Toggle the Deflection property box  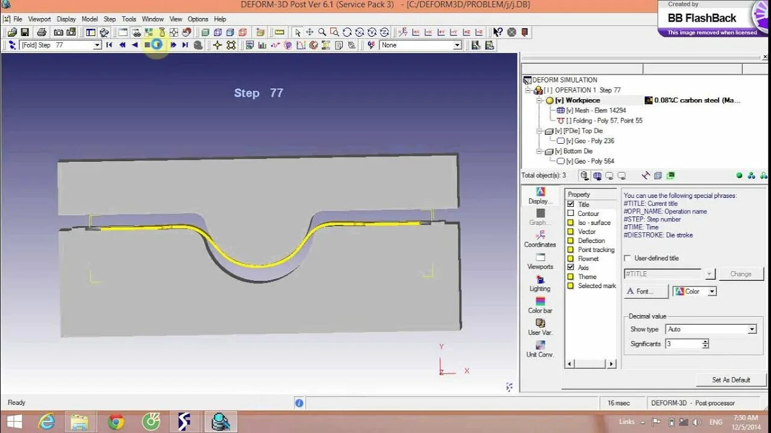point(570,241)
